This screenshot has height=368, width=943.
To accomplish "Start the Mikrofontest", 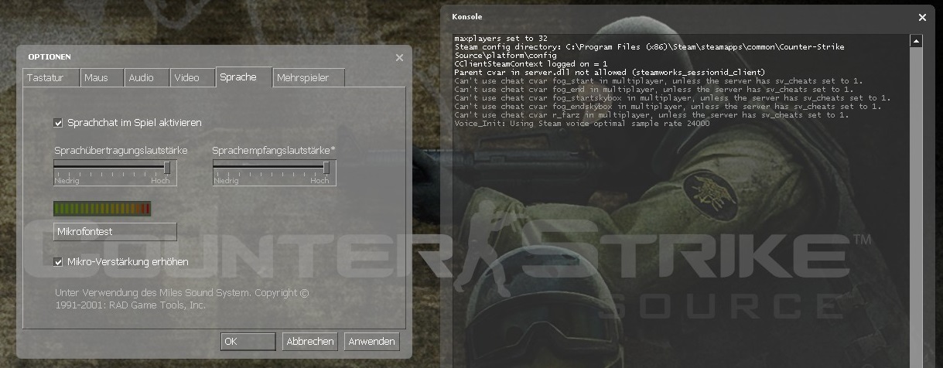I will tap(115, 231).
